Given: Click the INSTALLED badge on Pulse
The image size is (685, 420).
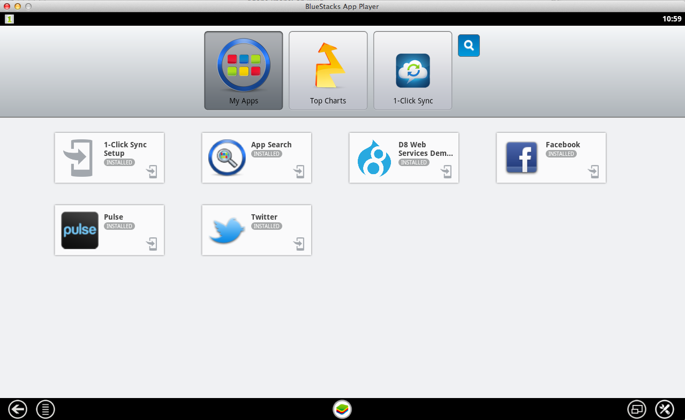Looking at the screenshot, I should coord(119,226).
